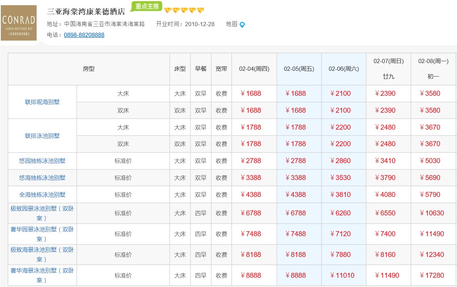
Task: Click the five diamond rating icons
Action: coord(184,10)
